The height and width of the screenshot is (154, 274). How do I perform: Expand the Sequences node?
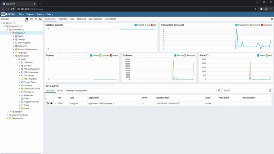pos(19,95)
